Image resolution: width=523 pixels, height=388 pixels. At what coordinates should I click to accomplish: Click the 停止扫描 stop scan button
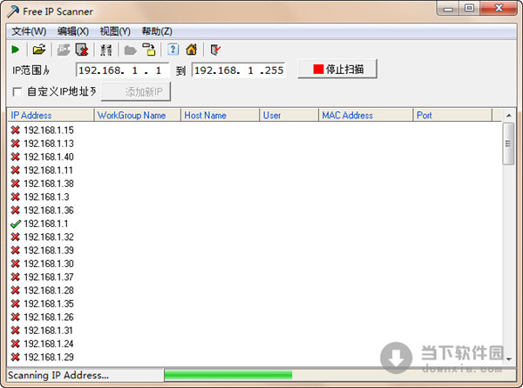tap(337, 70)
